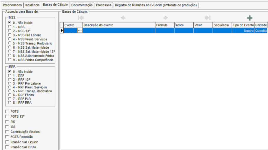The width and height of the screenshot is (268, 150).
Task: Click the empty Descrição do evento cell
Action: tap(119, 31)
